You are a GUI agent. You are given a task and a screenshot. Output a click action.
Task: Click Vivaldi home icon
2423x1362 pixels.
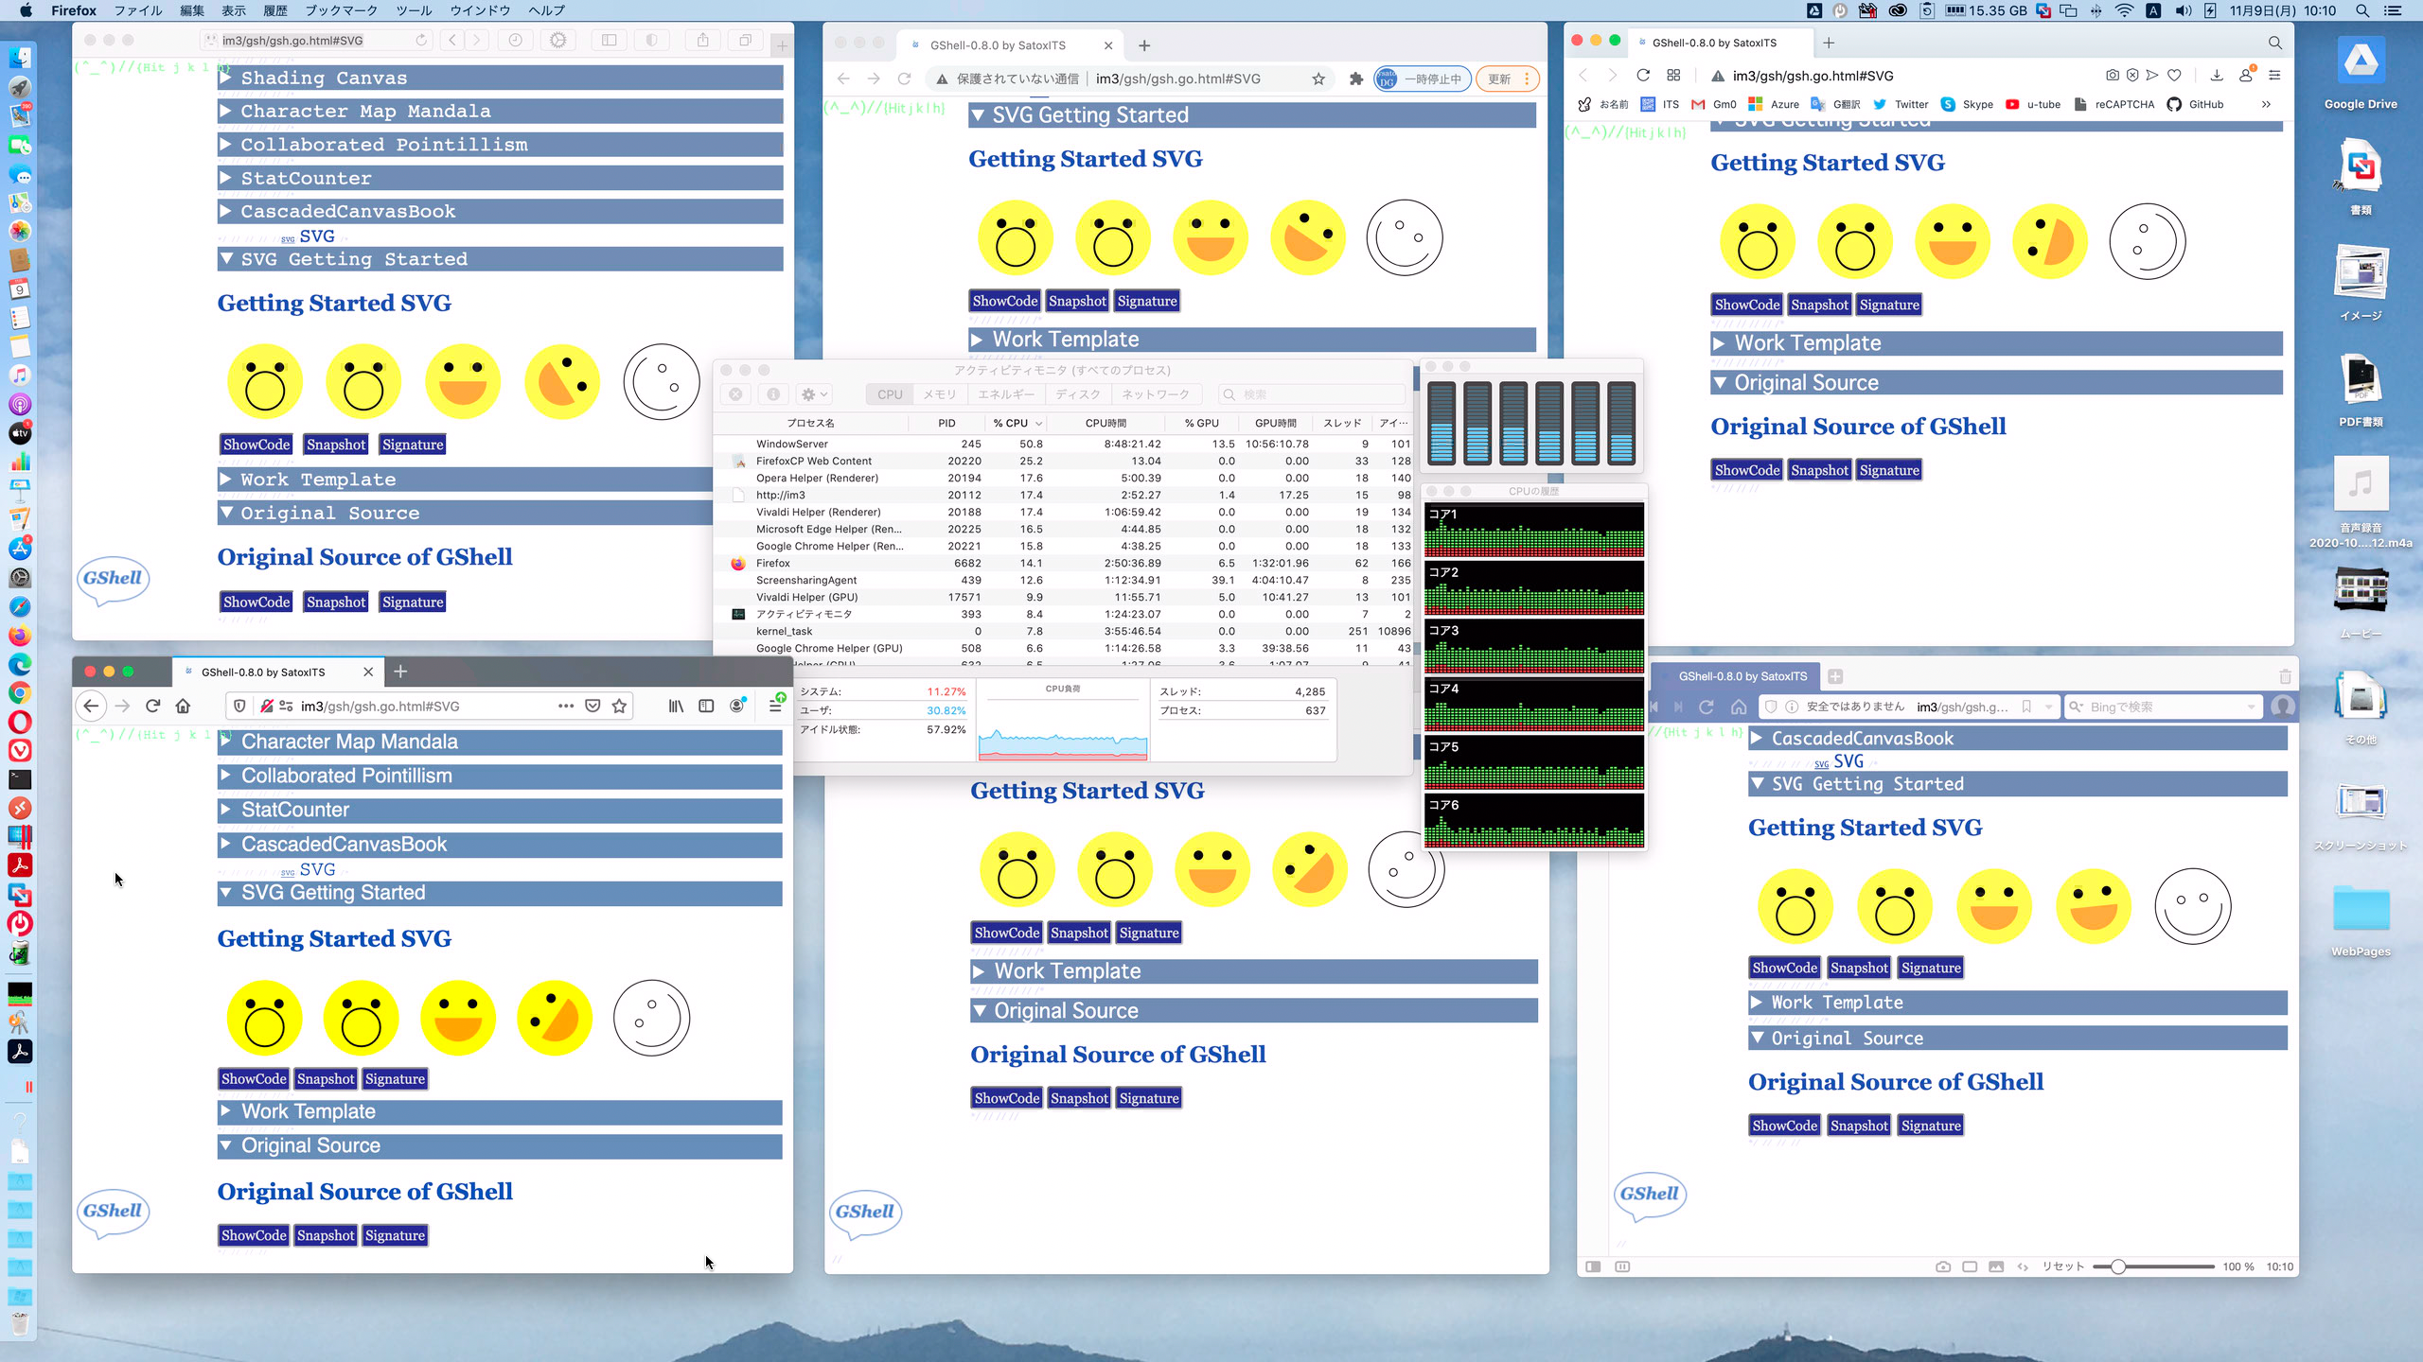pos(1739,707)
